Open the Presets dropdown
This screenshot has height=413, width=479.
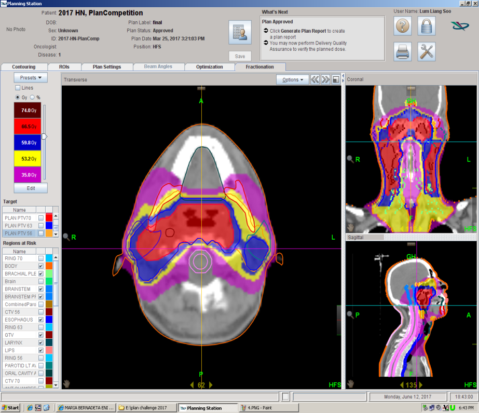[30, 78]
